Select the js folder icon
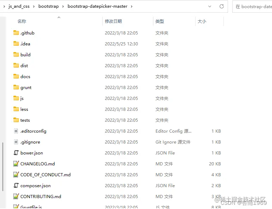Image resolution: width=272 pixels, height=209 pixels. [x=16, y=99]
